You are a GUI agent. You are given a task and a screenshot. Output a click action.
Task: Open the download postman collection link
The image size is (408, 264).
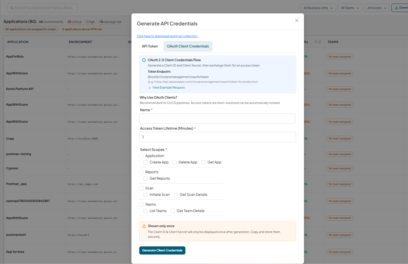pos(167,36)
